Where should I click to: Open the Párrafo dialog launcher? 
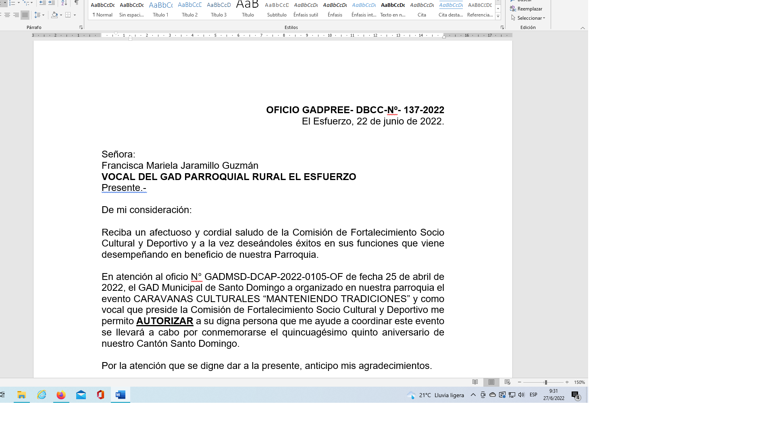click(81, 27)
